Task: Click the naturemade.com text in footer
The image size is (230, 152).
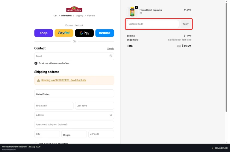Action: point(9,150)
